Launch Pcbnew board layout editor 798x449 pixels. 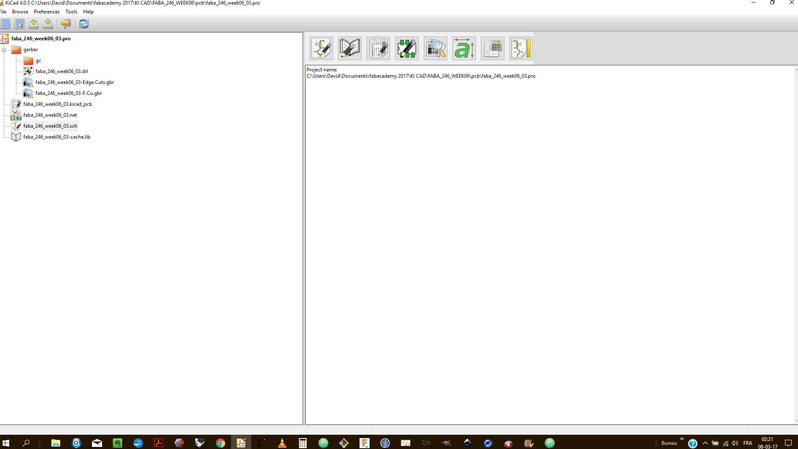click(378, 48)
